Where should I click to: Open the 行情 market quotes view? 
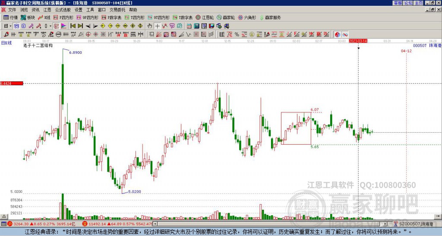[10, 17]
